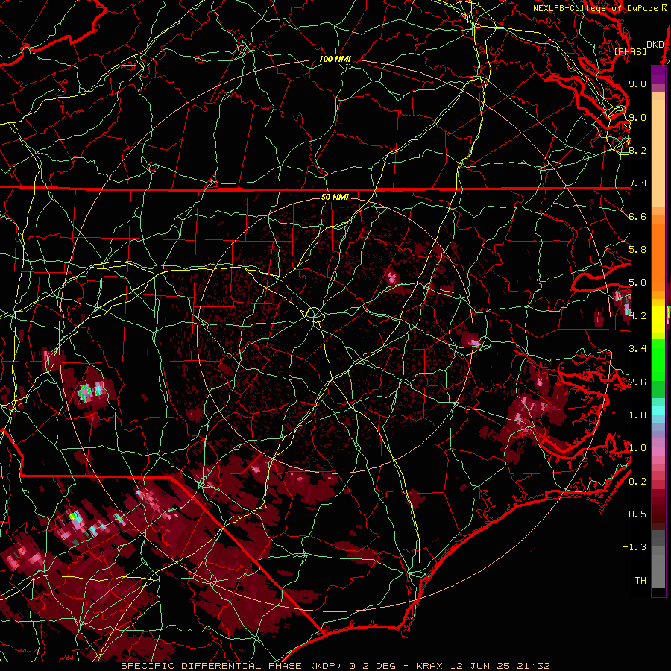
Task: Click the 5.0 value on the color scale
Action: pyautogui.click(x=637, y=283)
